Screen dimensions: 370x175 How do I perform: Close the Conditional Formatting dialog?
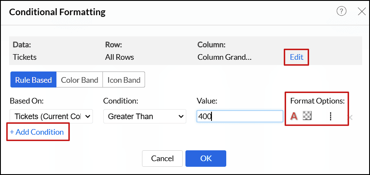pos(361,12)
